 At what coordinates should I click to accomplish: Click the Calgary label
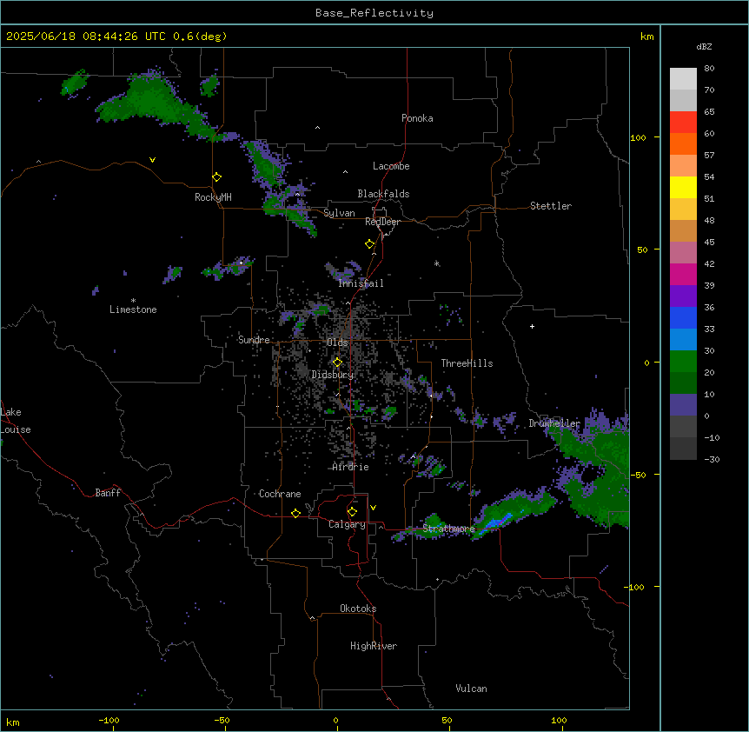pos(347,524)
